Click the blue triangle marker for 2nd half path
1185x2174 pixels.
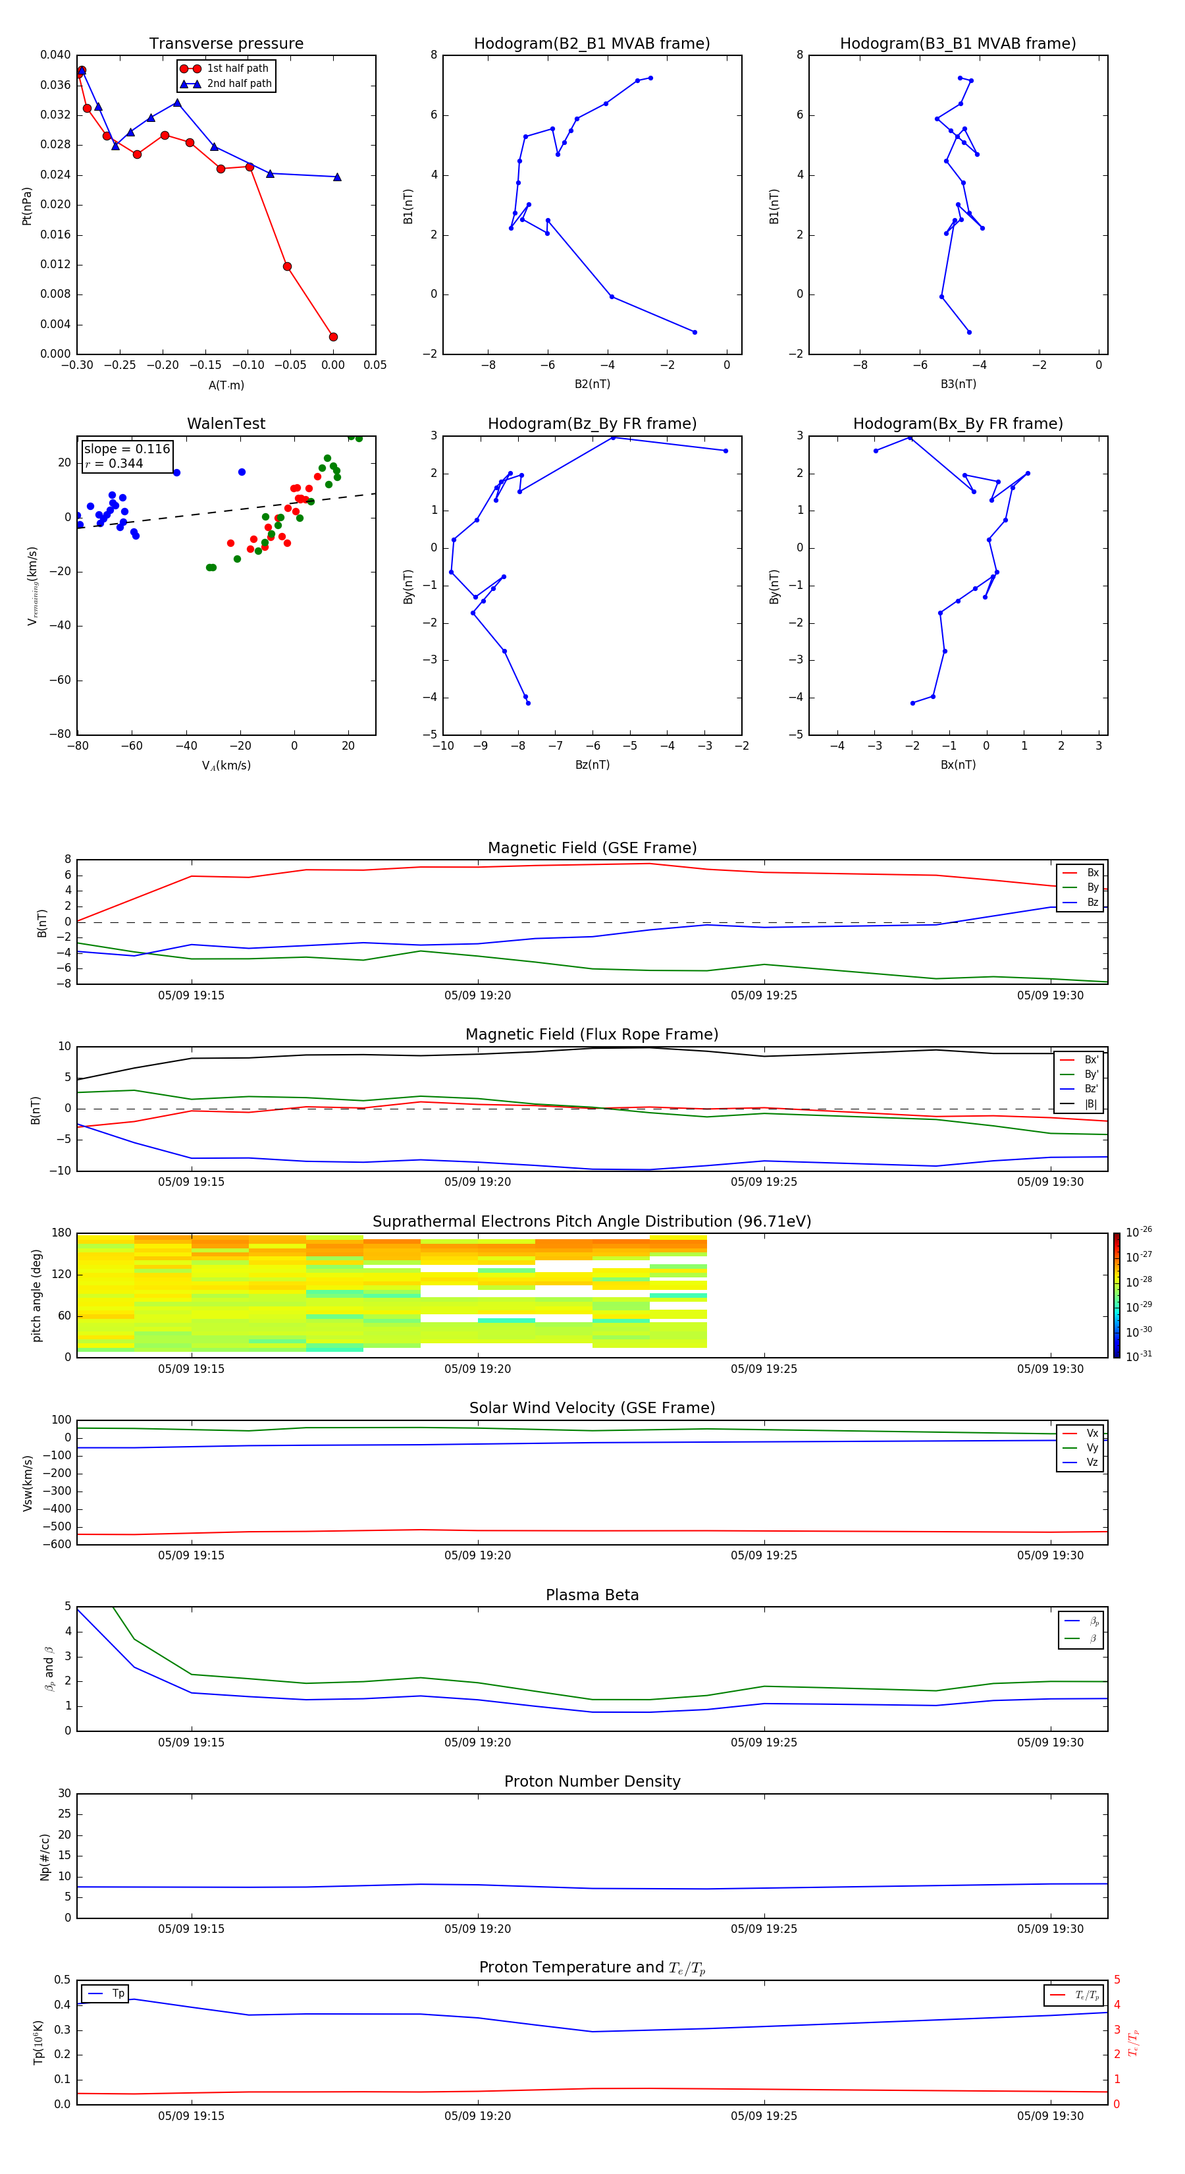[191, 84]
